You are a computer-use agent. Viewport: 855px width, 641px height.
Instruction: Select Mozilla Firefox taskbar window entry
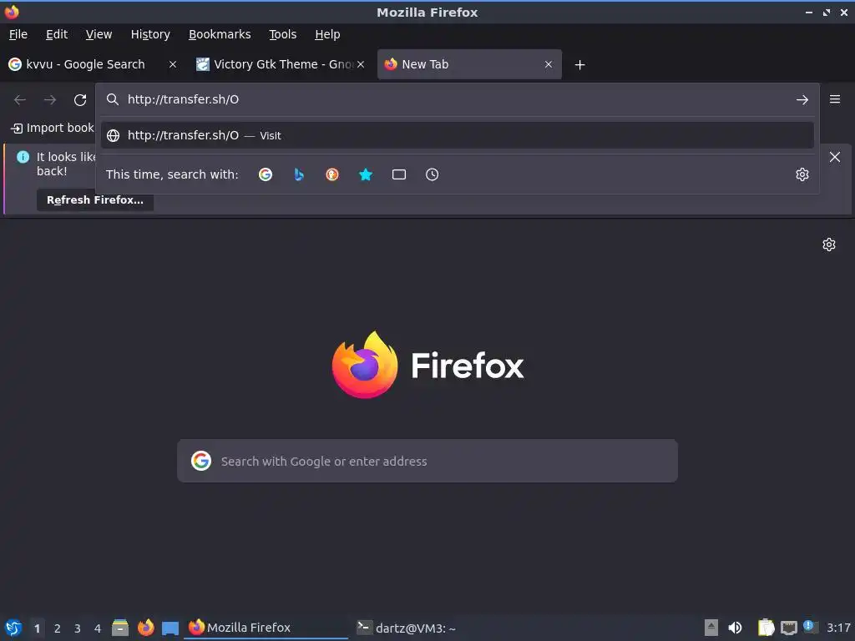pyautogui.click(x=266, y=628)
